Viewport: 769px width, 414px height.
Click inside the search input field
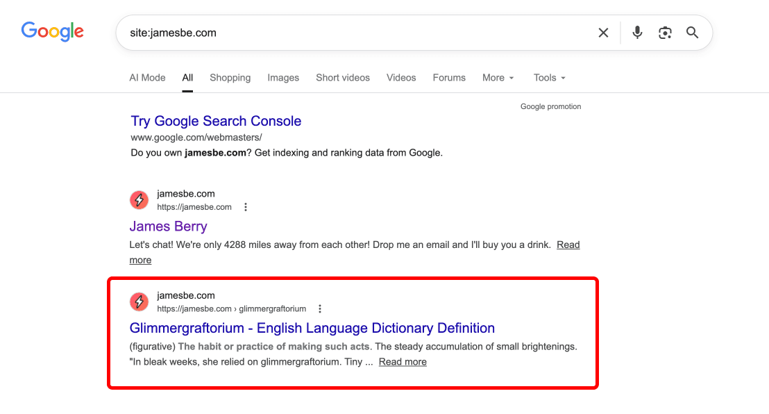coord(312,32)
